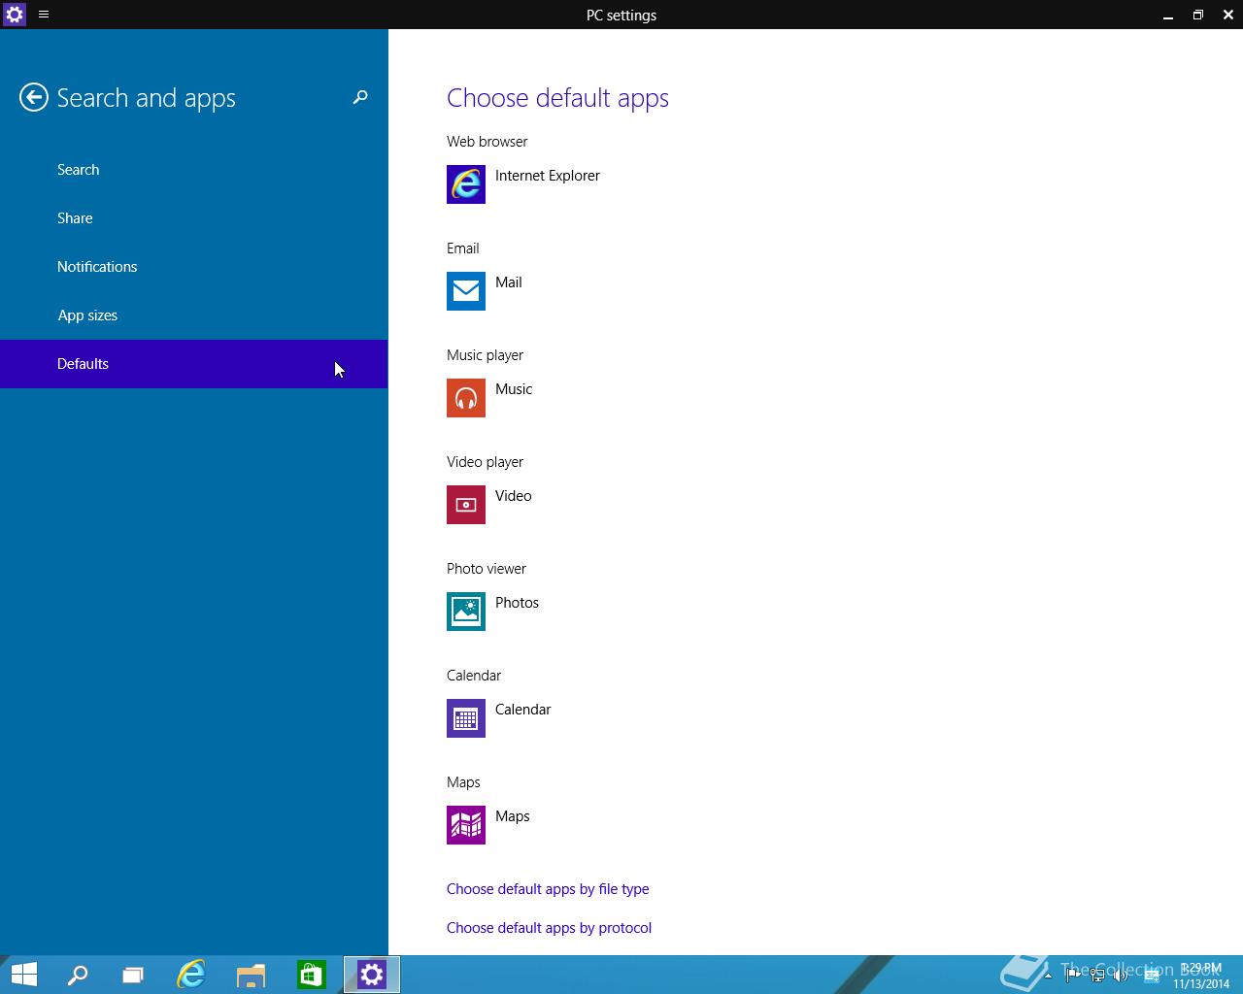This screenshot has width=1243, height=994.
Task: Change default Photos viewer app
Action: (x=517, y=603)
